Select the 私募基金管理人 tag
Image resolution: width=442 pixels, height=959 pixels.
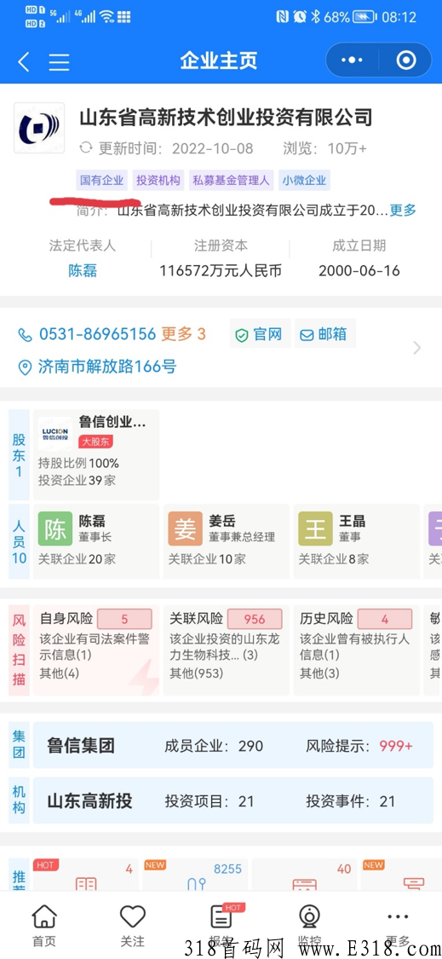231,181
